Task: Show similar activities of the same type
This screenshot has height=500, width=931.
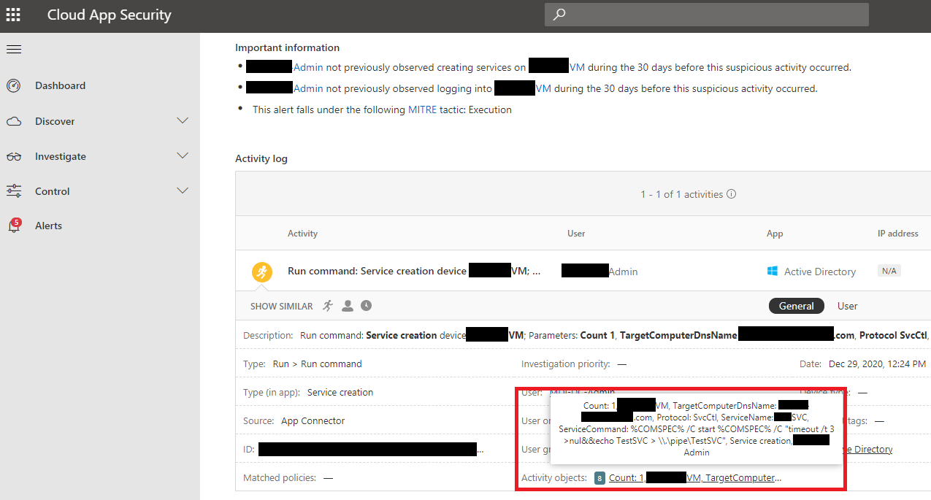Action: 328,306
